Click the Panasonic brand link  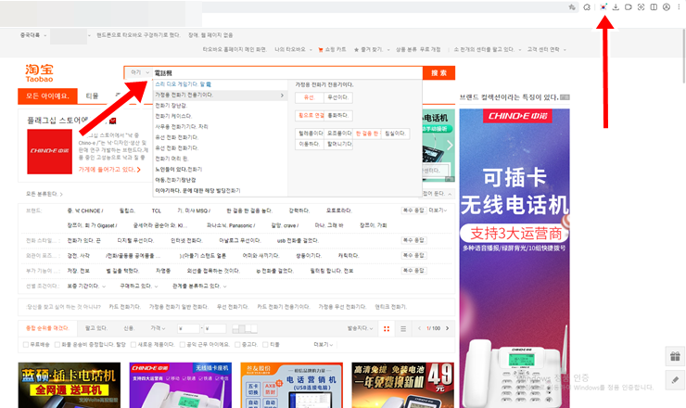231,225
